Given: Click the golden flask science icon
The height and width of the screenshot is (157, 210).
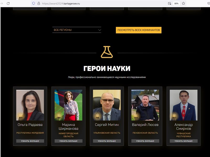Looking at the screenshot, I should tap(107, 52).
